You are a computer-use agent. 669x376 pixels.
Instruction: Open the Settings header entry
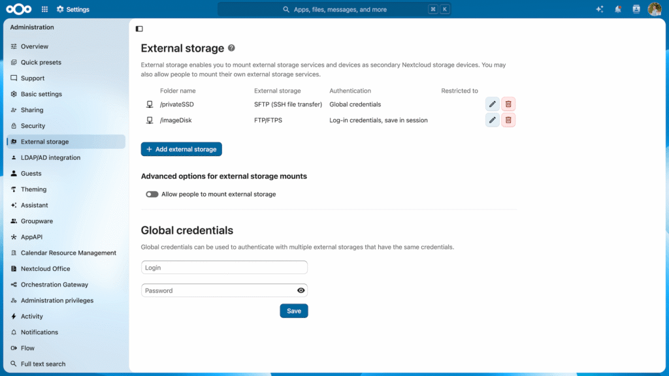pos(73,9)
